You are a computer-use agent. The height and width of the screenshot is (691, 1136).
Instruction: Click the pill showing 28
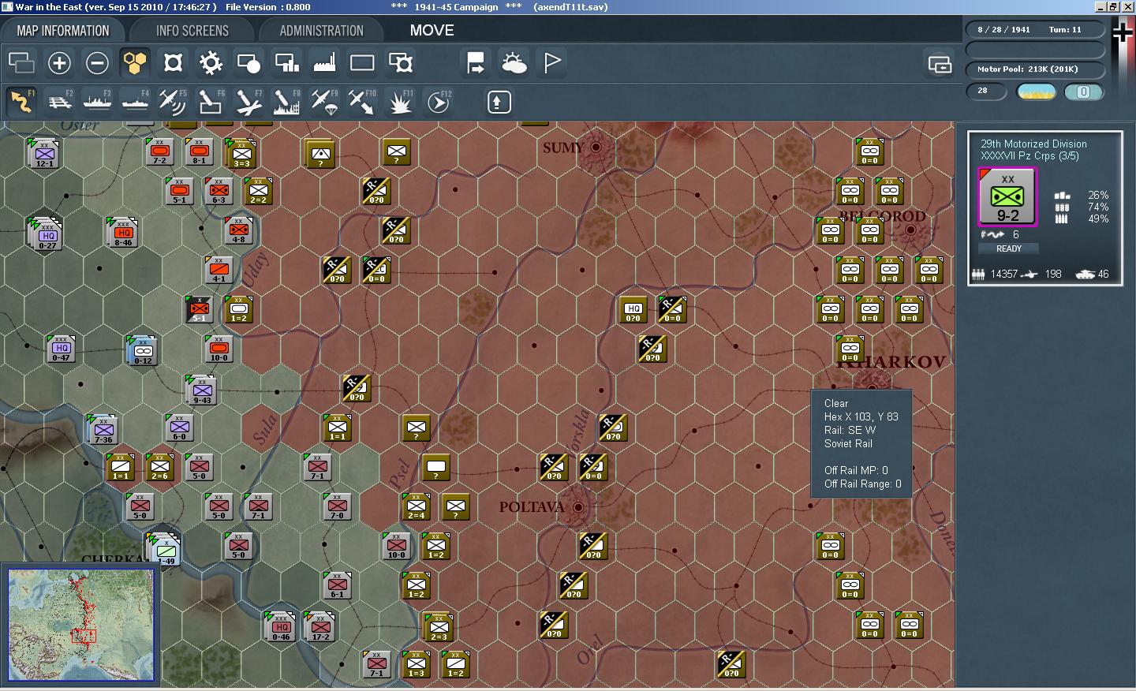[986, 91]
